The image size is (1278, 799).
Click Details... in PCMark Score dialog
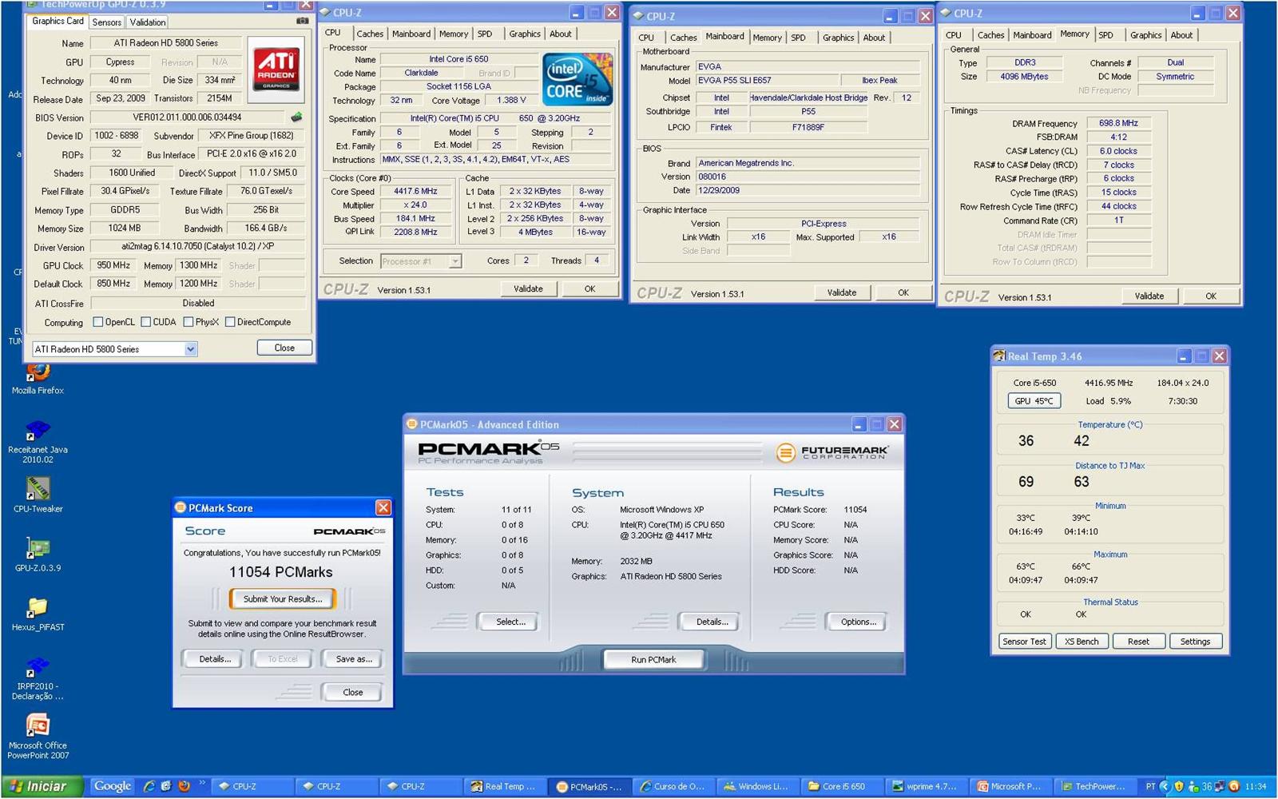coord(215,659)
